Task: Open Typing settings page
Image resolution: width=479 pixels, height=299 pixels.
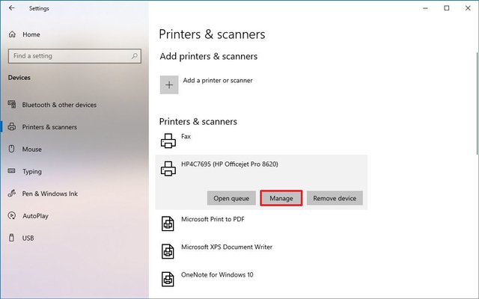Action: (x=32, y=171)
